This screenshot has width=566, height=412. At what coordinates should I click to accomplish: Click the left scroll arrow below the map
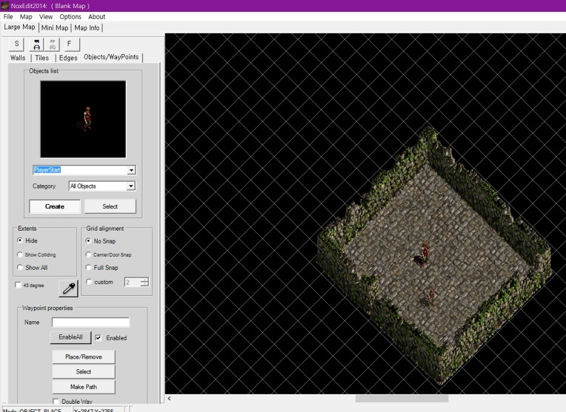click(169, 399)
